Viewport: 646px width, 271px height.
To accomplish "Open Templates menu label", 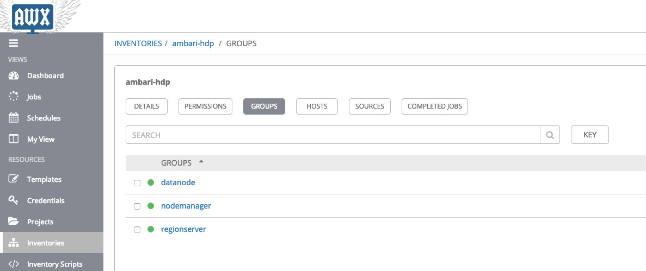I will point(44,180).
